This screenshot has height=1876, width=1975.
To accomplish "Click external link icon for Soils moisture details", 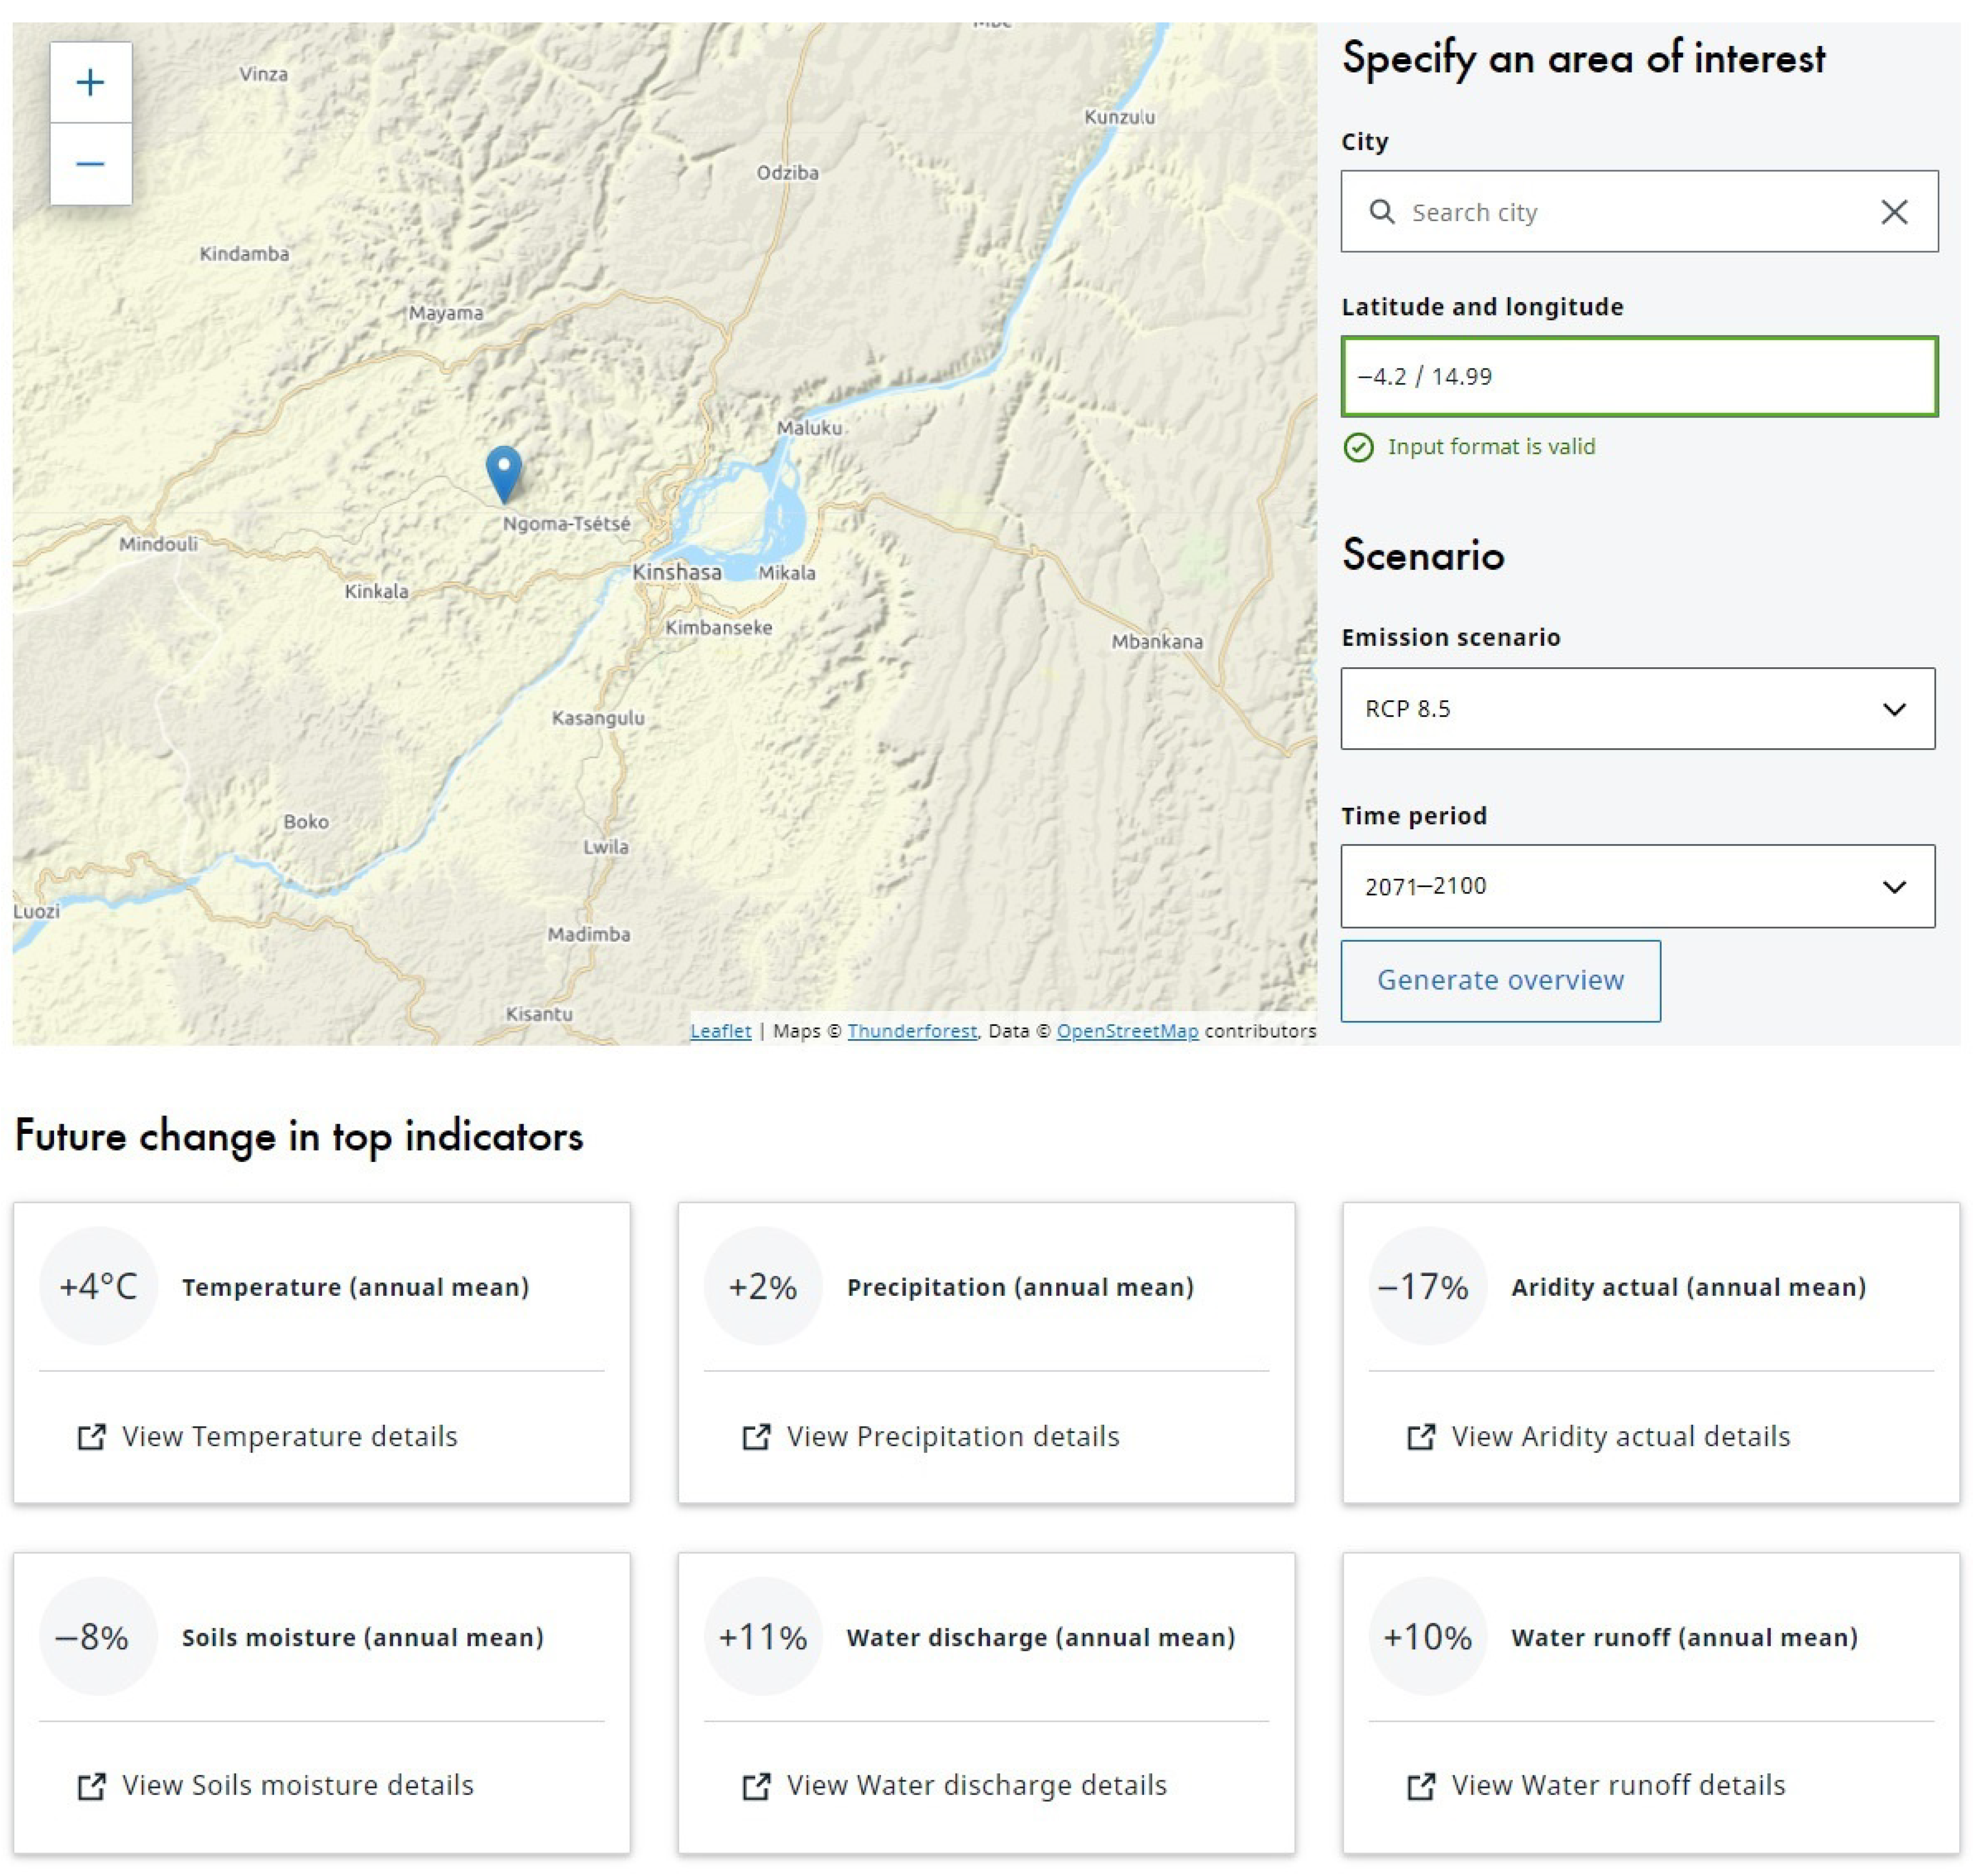I will pos(91,1786).
